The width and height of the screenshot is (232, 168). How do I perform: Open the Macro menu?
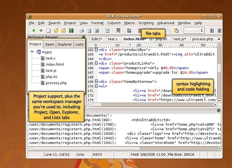129,23
